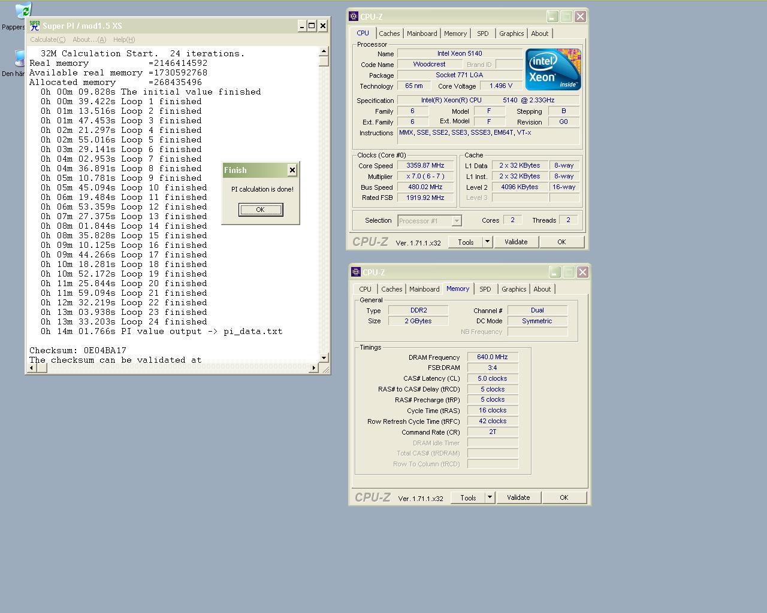Click OK in top CPU-Z window
Viewport: 767px width, 613px height.
pyautogui.click(x=561, y=242)
